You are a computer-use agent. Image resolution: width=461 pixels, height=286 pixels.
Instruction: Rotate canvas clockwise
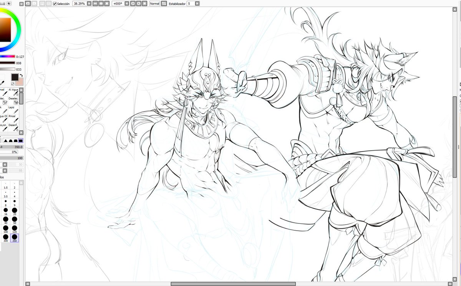click(x=139, y=3)
